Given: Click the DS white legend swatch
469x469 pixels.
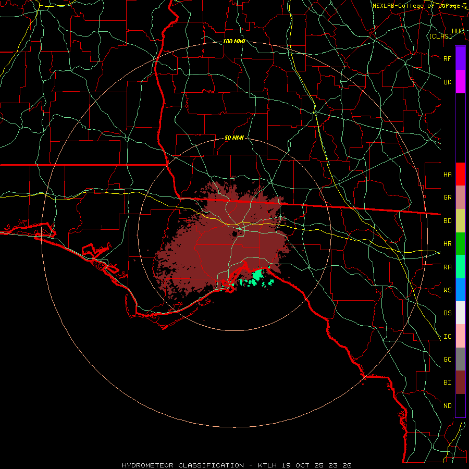Looking at the screenshot, I should (x=460, y=313).
